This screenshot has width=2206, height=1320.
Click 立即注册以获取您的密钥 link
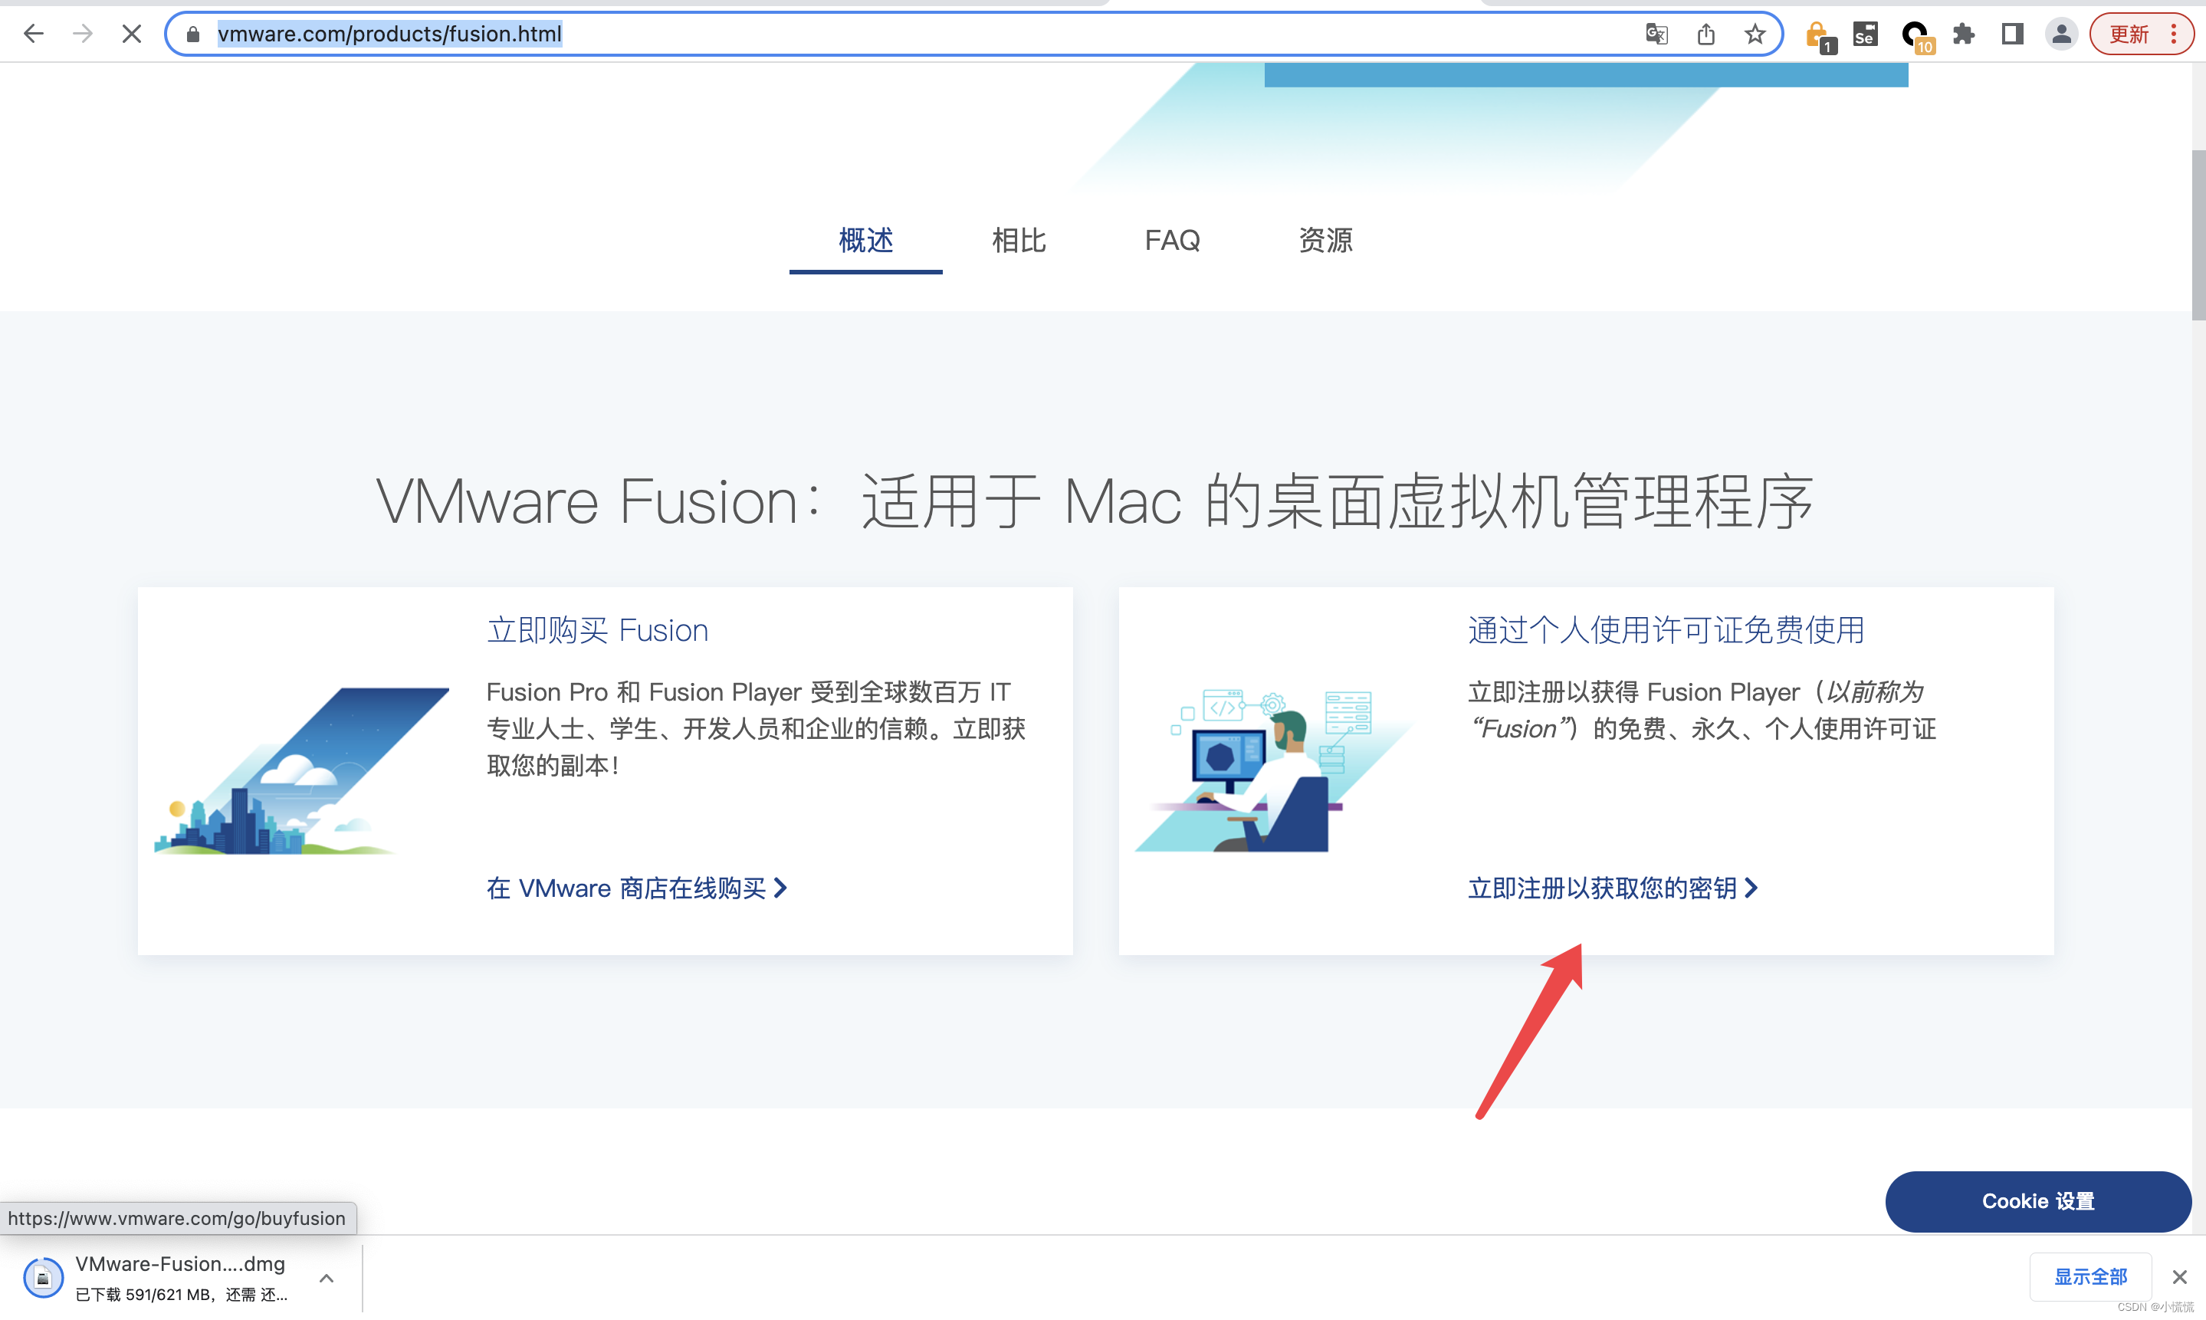pyautogui.click(x=1611, y=888)
